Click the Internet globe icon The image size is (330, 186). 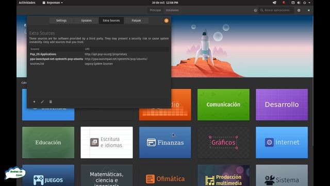click(x=269, y=143)
